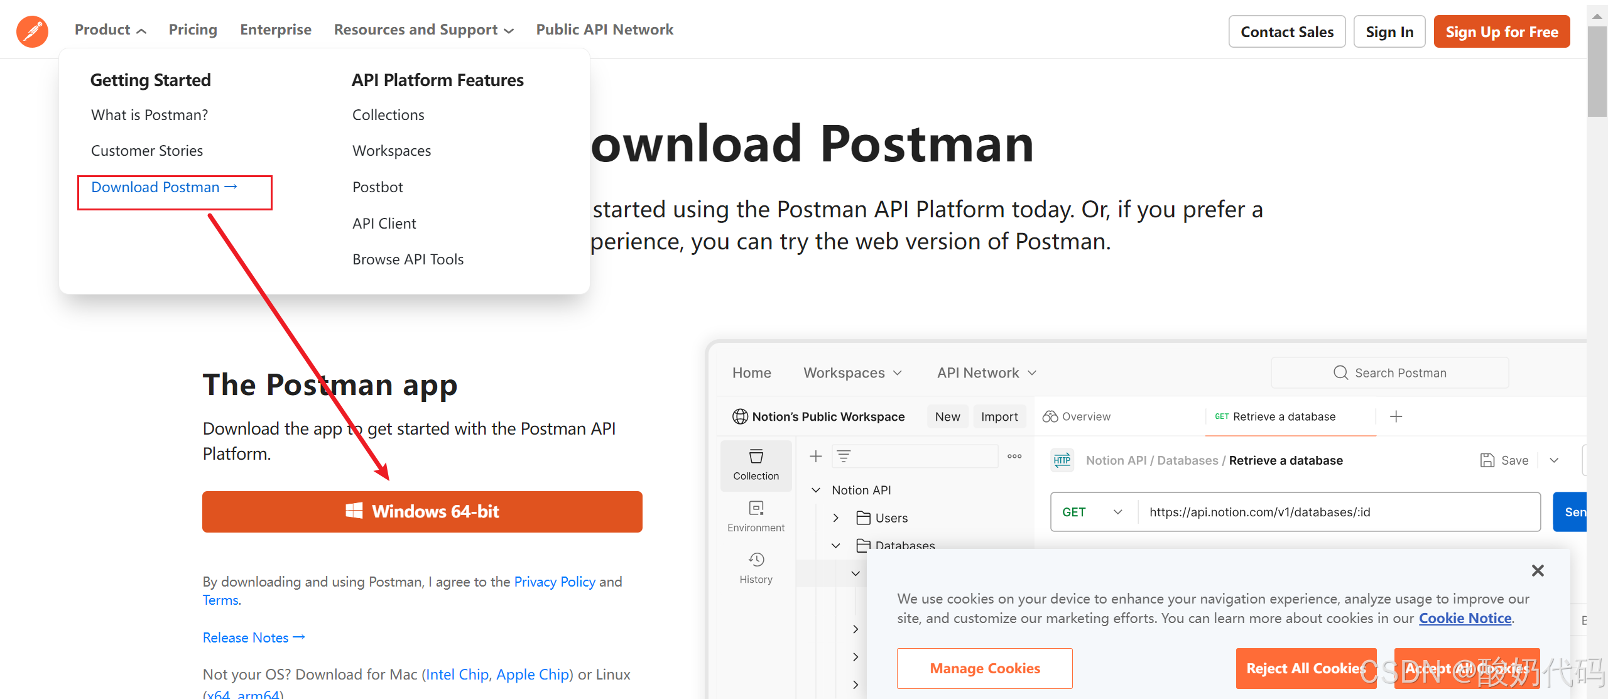
Task: Click the globe icon beside Notion's Public Workspace
Action: [739, 416]
